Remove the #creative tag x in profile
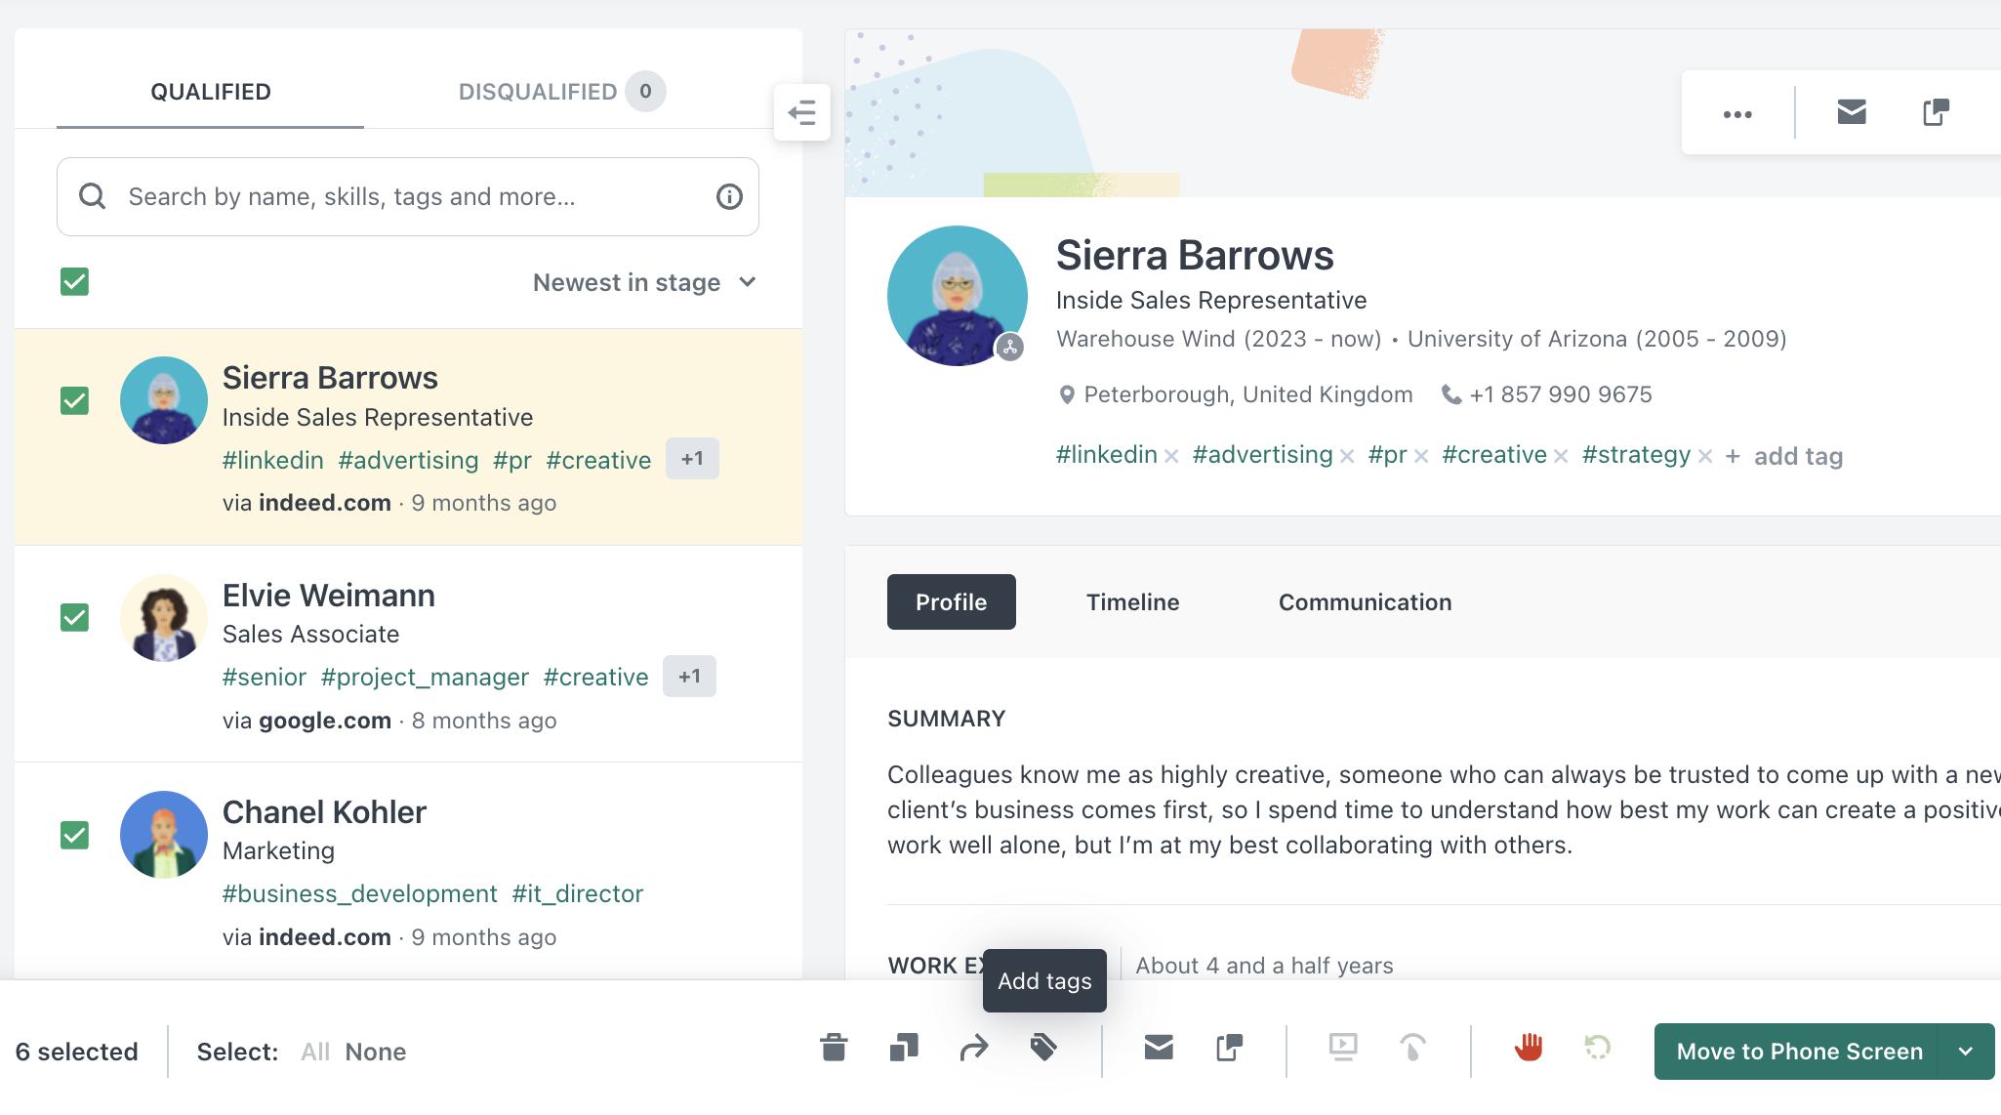This screenshot has height=1115, width=2001. pyautogui.click(x=1561, y=456)
